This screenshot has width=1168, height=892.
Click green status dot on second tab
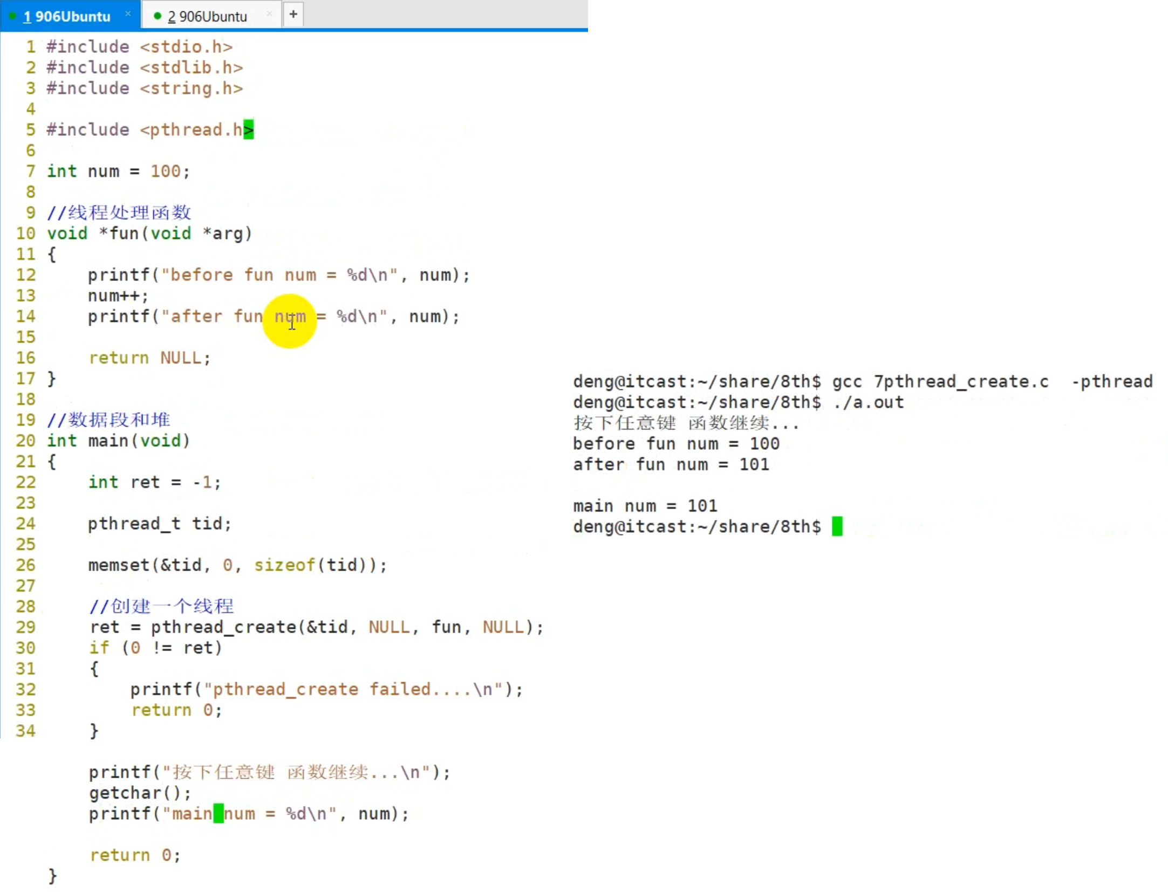[157, 16]
